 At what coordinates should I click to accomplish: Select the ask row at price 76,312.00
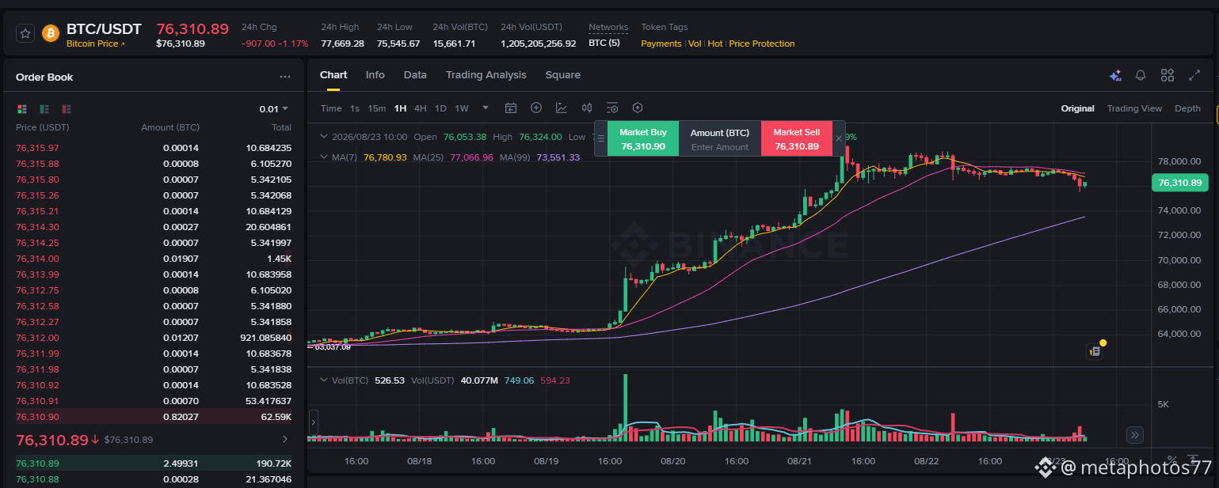[x=154, y=338]
